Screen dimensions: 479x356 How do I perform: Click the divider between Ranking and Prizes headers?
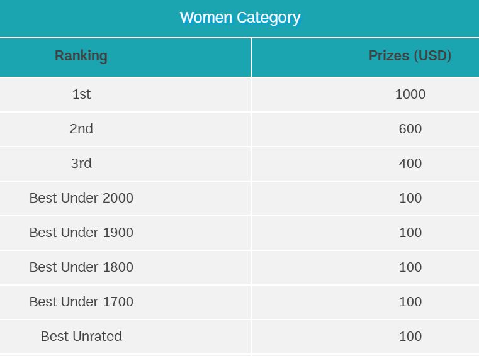(251, 57)
